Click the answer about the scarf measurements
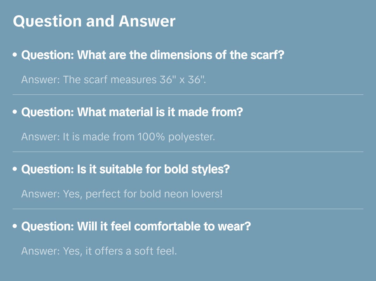The width and height of the screenshot is (376, 281). [x=113, y=80]
